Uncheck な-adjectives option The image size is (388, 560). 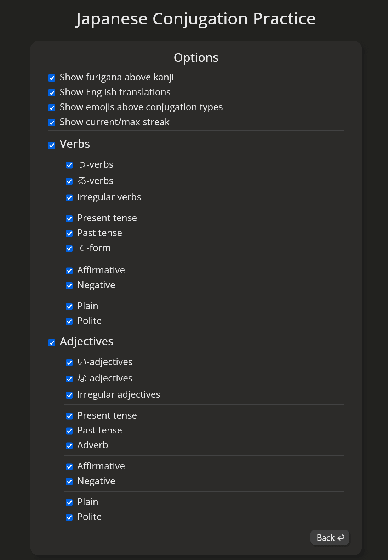click(69, 379)
